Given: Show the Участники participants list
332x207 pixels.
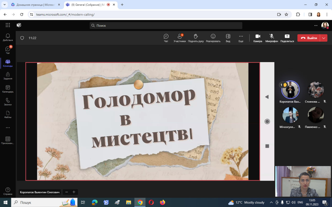Looking at the screenshot, I should [x=179, y=38].
